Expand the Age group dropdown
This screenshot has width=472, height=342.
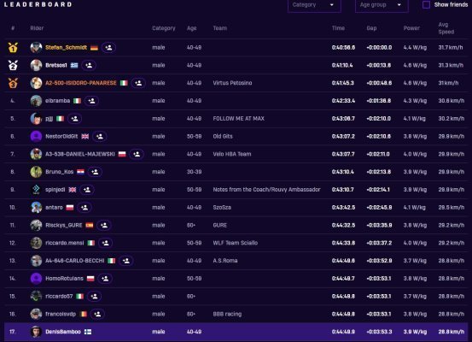382,5
